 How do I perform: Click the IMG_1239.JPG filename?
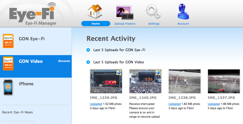point(103,98)
